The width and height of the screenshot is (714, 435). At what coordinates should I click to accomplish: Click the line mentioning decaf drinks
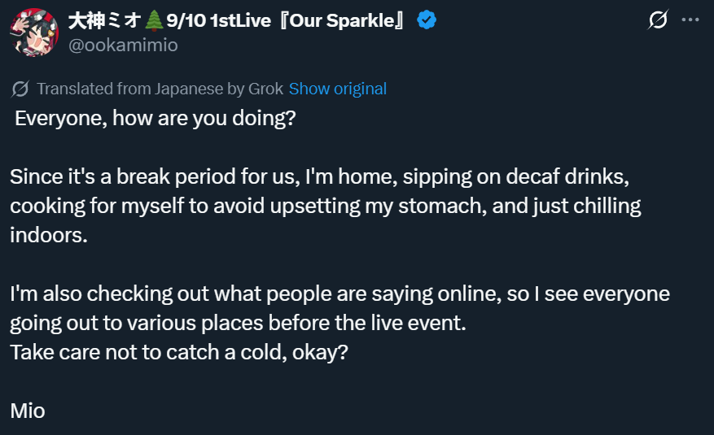[319, 176]
